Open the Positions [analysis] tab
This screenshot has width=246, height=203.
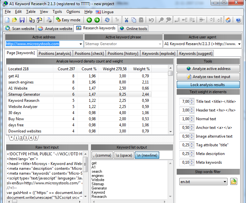[54, 53]
